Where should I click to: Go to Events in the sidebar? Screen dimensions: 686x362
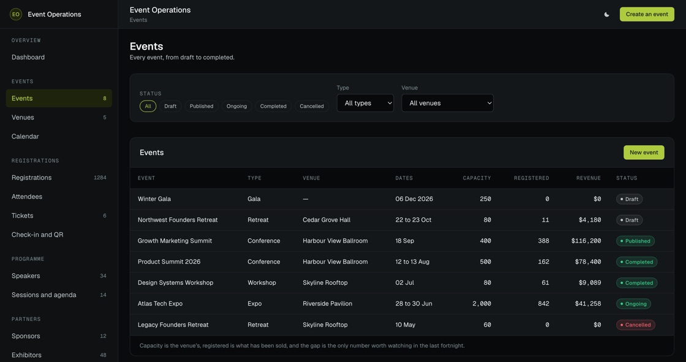(x=59, y=99)
